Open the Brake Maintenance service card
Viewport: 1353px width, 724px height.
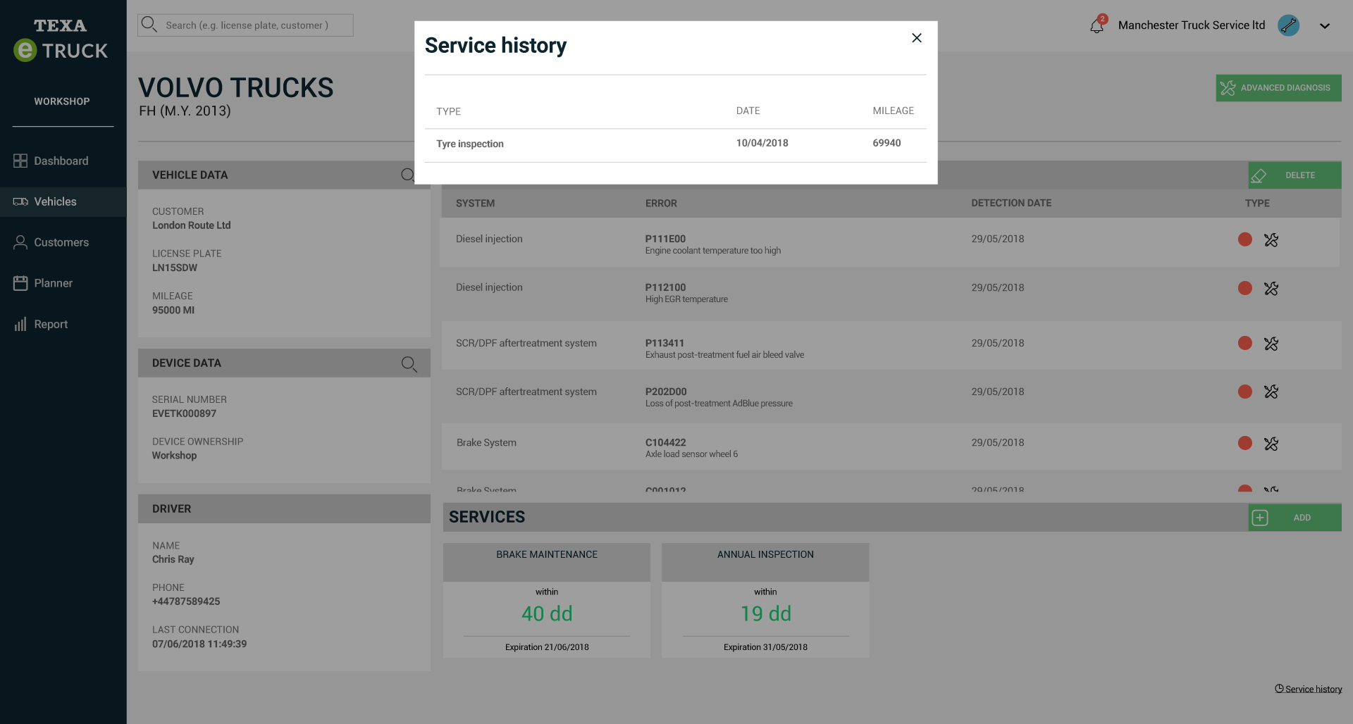546,600
